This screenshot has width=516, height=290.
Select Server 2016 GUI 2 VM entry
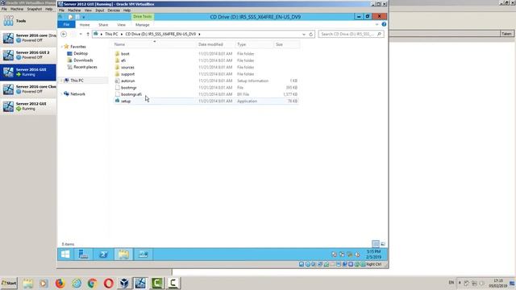tap(28, 55)
